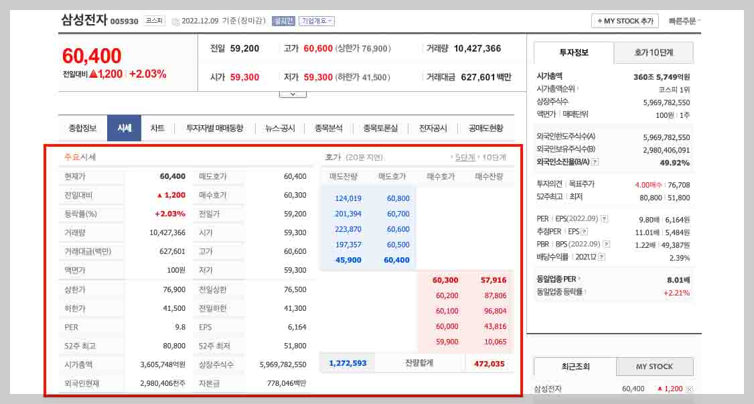The height and width of the screenshot is (404, 754).
Task: Click 360조 5,749억원 in the 투자정보 panel
Action: [661, 77]
